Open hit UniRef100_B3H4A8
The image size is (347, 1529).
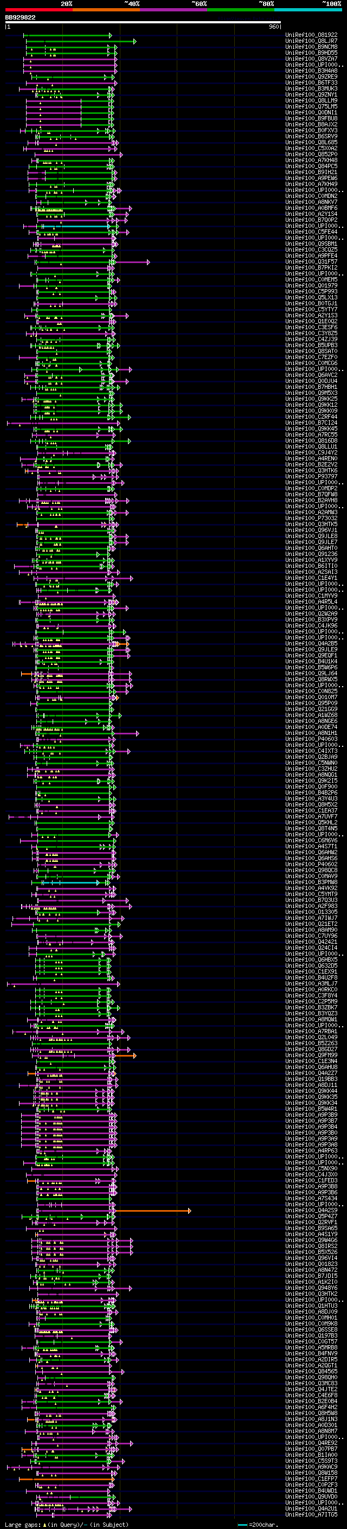tap(311, 71)
